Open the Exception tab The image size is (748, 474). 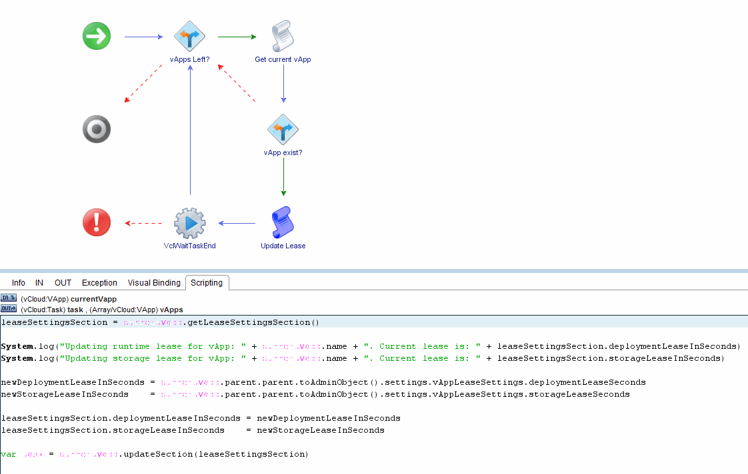(99, 283)
